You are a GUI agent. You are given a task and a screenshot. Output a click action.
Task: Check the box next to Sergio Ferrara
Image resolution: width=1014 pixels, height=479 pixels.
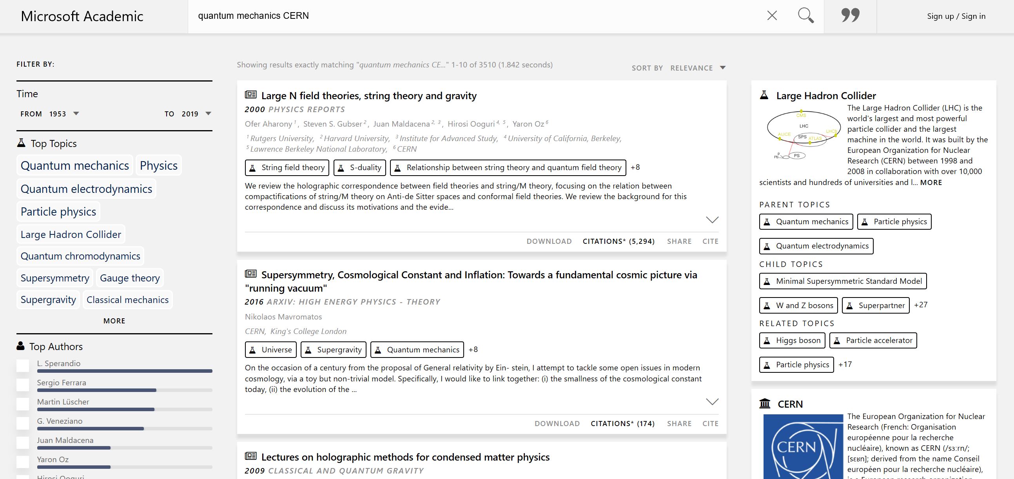point(23,385)
